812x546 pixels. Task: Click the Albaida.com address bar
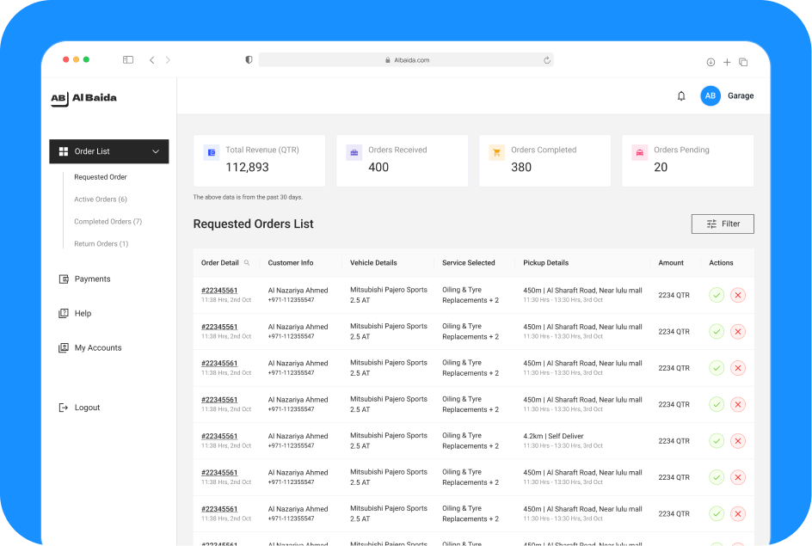[406, 60]
